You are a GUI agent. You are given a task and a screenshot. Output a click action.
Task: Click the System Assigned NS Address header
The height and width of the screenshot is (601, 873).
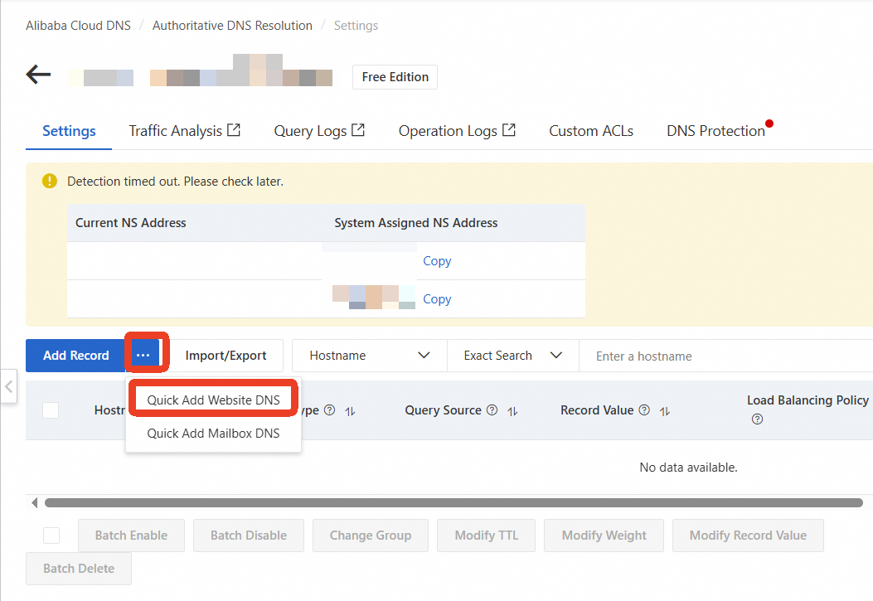click(x=416, y=223)
